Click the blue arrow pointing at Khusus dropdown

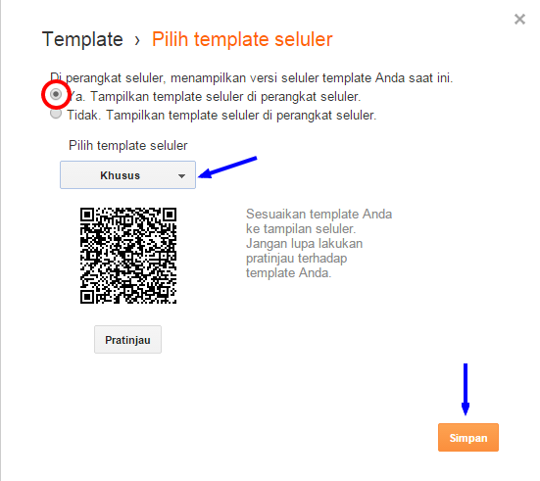(x=227, y=168)
